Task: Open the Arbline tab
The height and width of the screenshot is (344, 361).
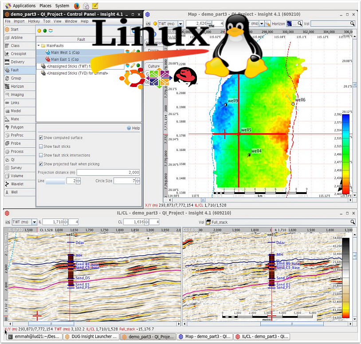Action: (20, 38)
